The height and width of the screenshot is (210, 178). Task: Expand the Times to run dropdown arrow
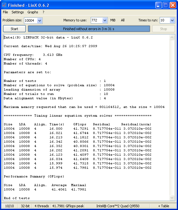pos(172,20)
